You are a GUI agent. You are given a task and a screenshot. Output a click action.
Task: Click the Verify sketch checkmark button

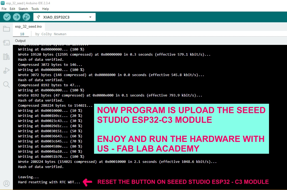[x=7, y=17]
